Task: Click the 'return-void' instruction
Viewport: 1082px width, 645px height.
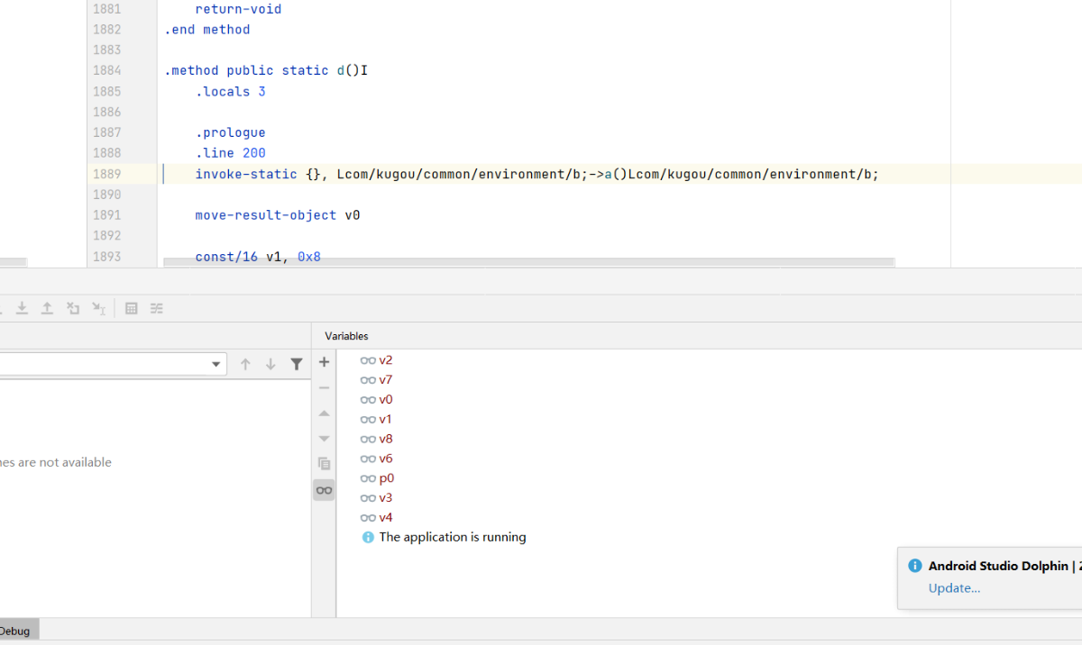Action: point(238,9)
